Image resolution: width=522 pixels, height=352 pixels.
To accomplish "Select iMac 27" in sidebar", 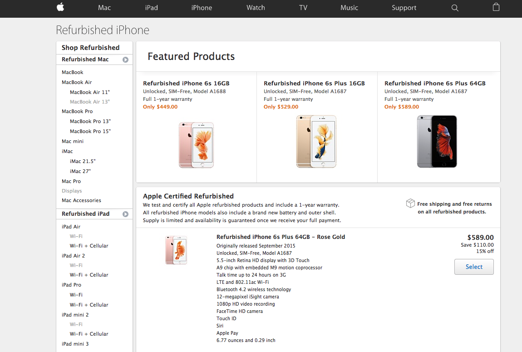I will coord(80,171).
